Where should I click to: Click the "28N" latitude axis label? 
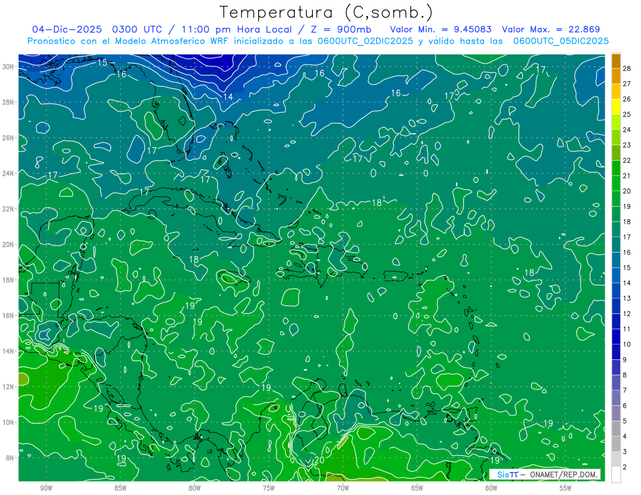pos(8,102)
